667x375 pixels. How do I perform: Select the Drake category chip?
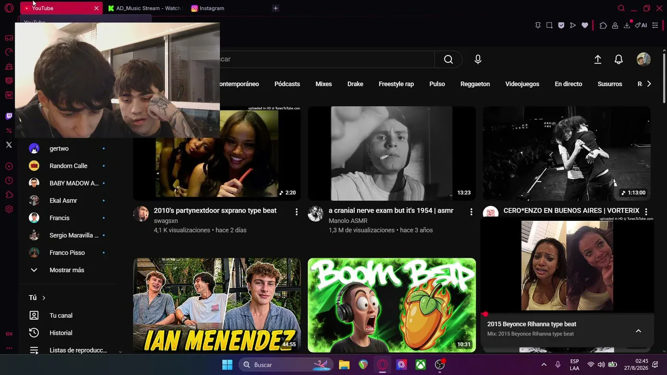click(x=355, y=84)
